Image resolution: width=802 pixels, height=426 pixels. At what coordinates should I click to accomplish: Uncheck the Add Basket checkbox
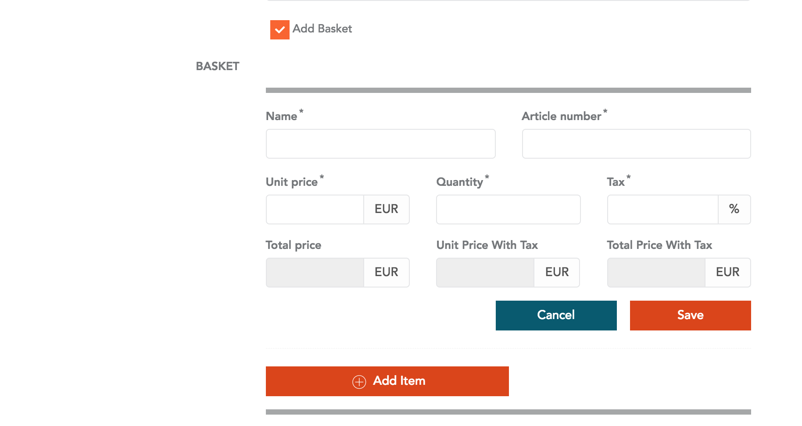pos(279,30)
